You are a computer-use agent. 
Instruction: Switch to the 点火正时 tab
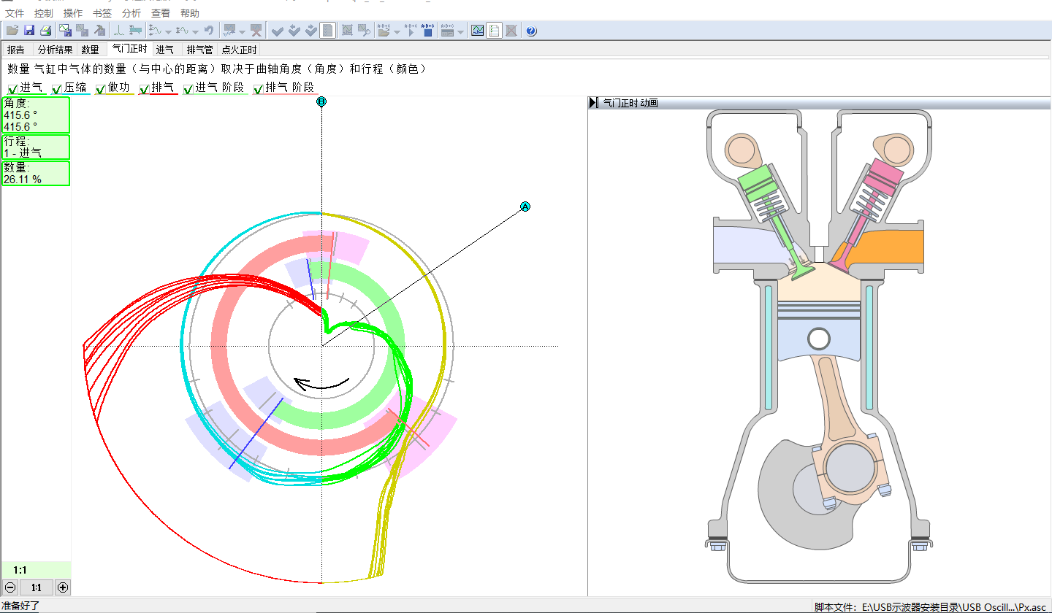point(240,50)
